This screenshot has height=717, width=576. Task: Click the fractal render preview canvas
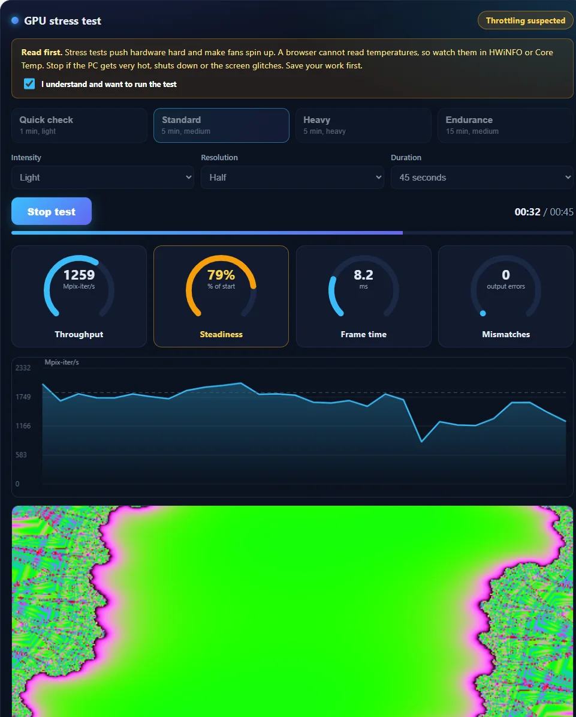(x=292, y=611)
